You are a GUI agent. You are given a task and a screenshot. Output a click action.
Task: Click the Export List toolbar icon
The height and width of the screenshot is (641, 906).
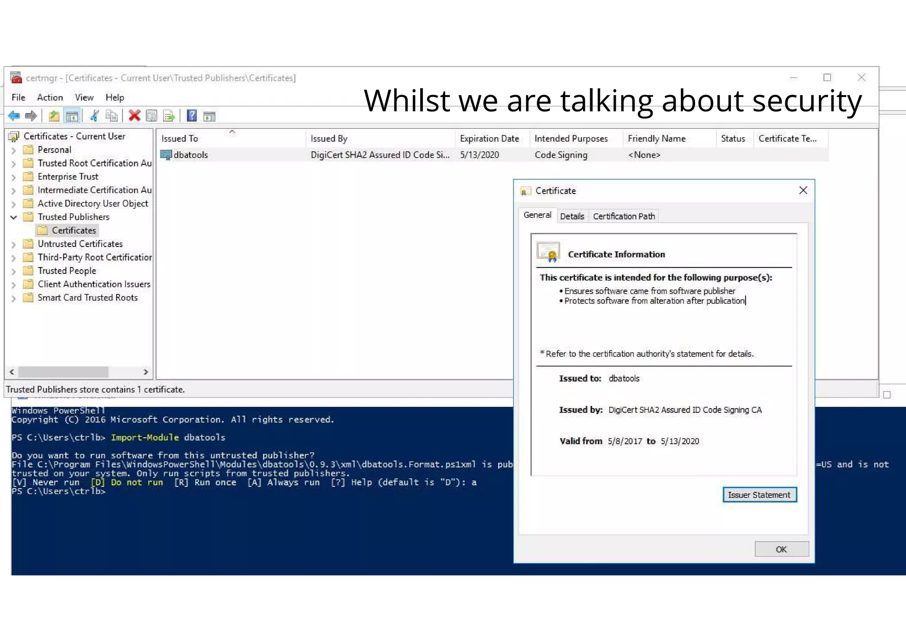pyautogui.click(x=169, y=116)
